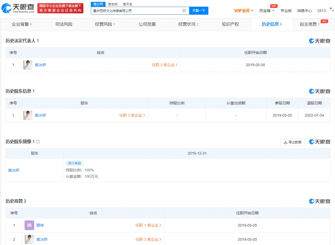Viewport: 335px width, 245px height.
Task: Switch to the 司法风险 tab
Action: (64, 24)
